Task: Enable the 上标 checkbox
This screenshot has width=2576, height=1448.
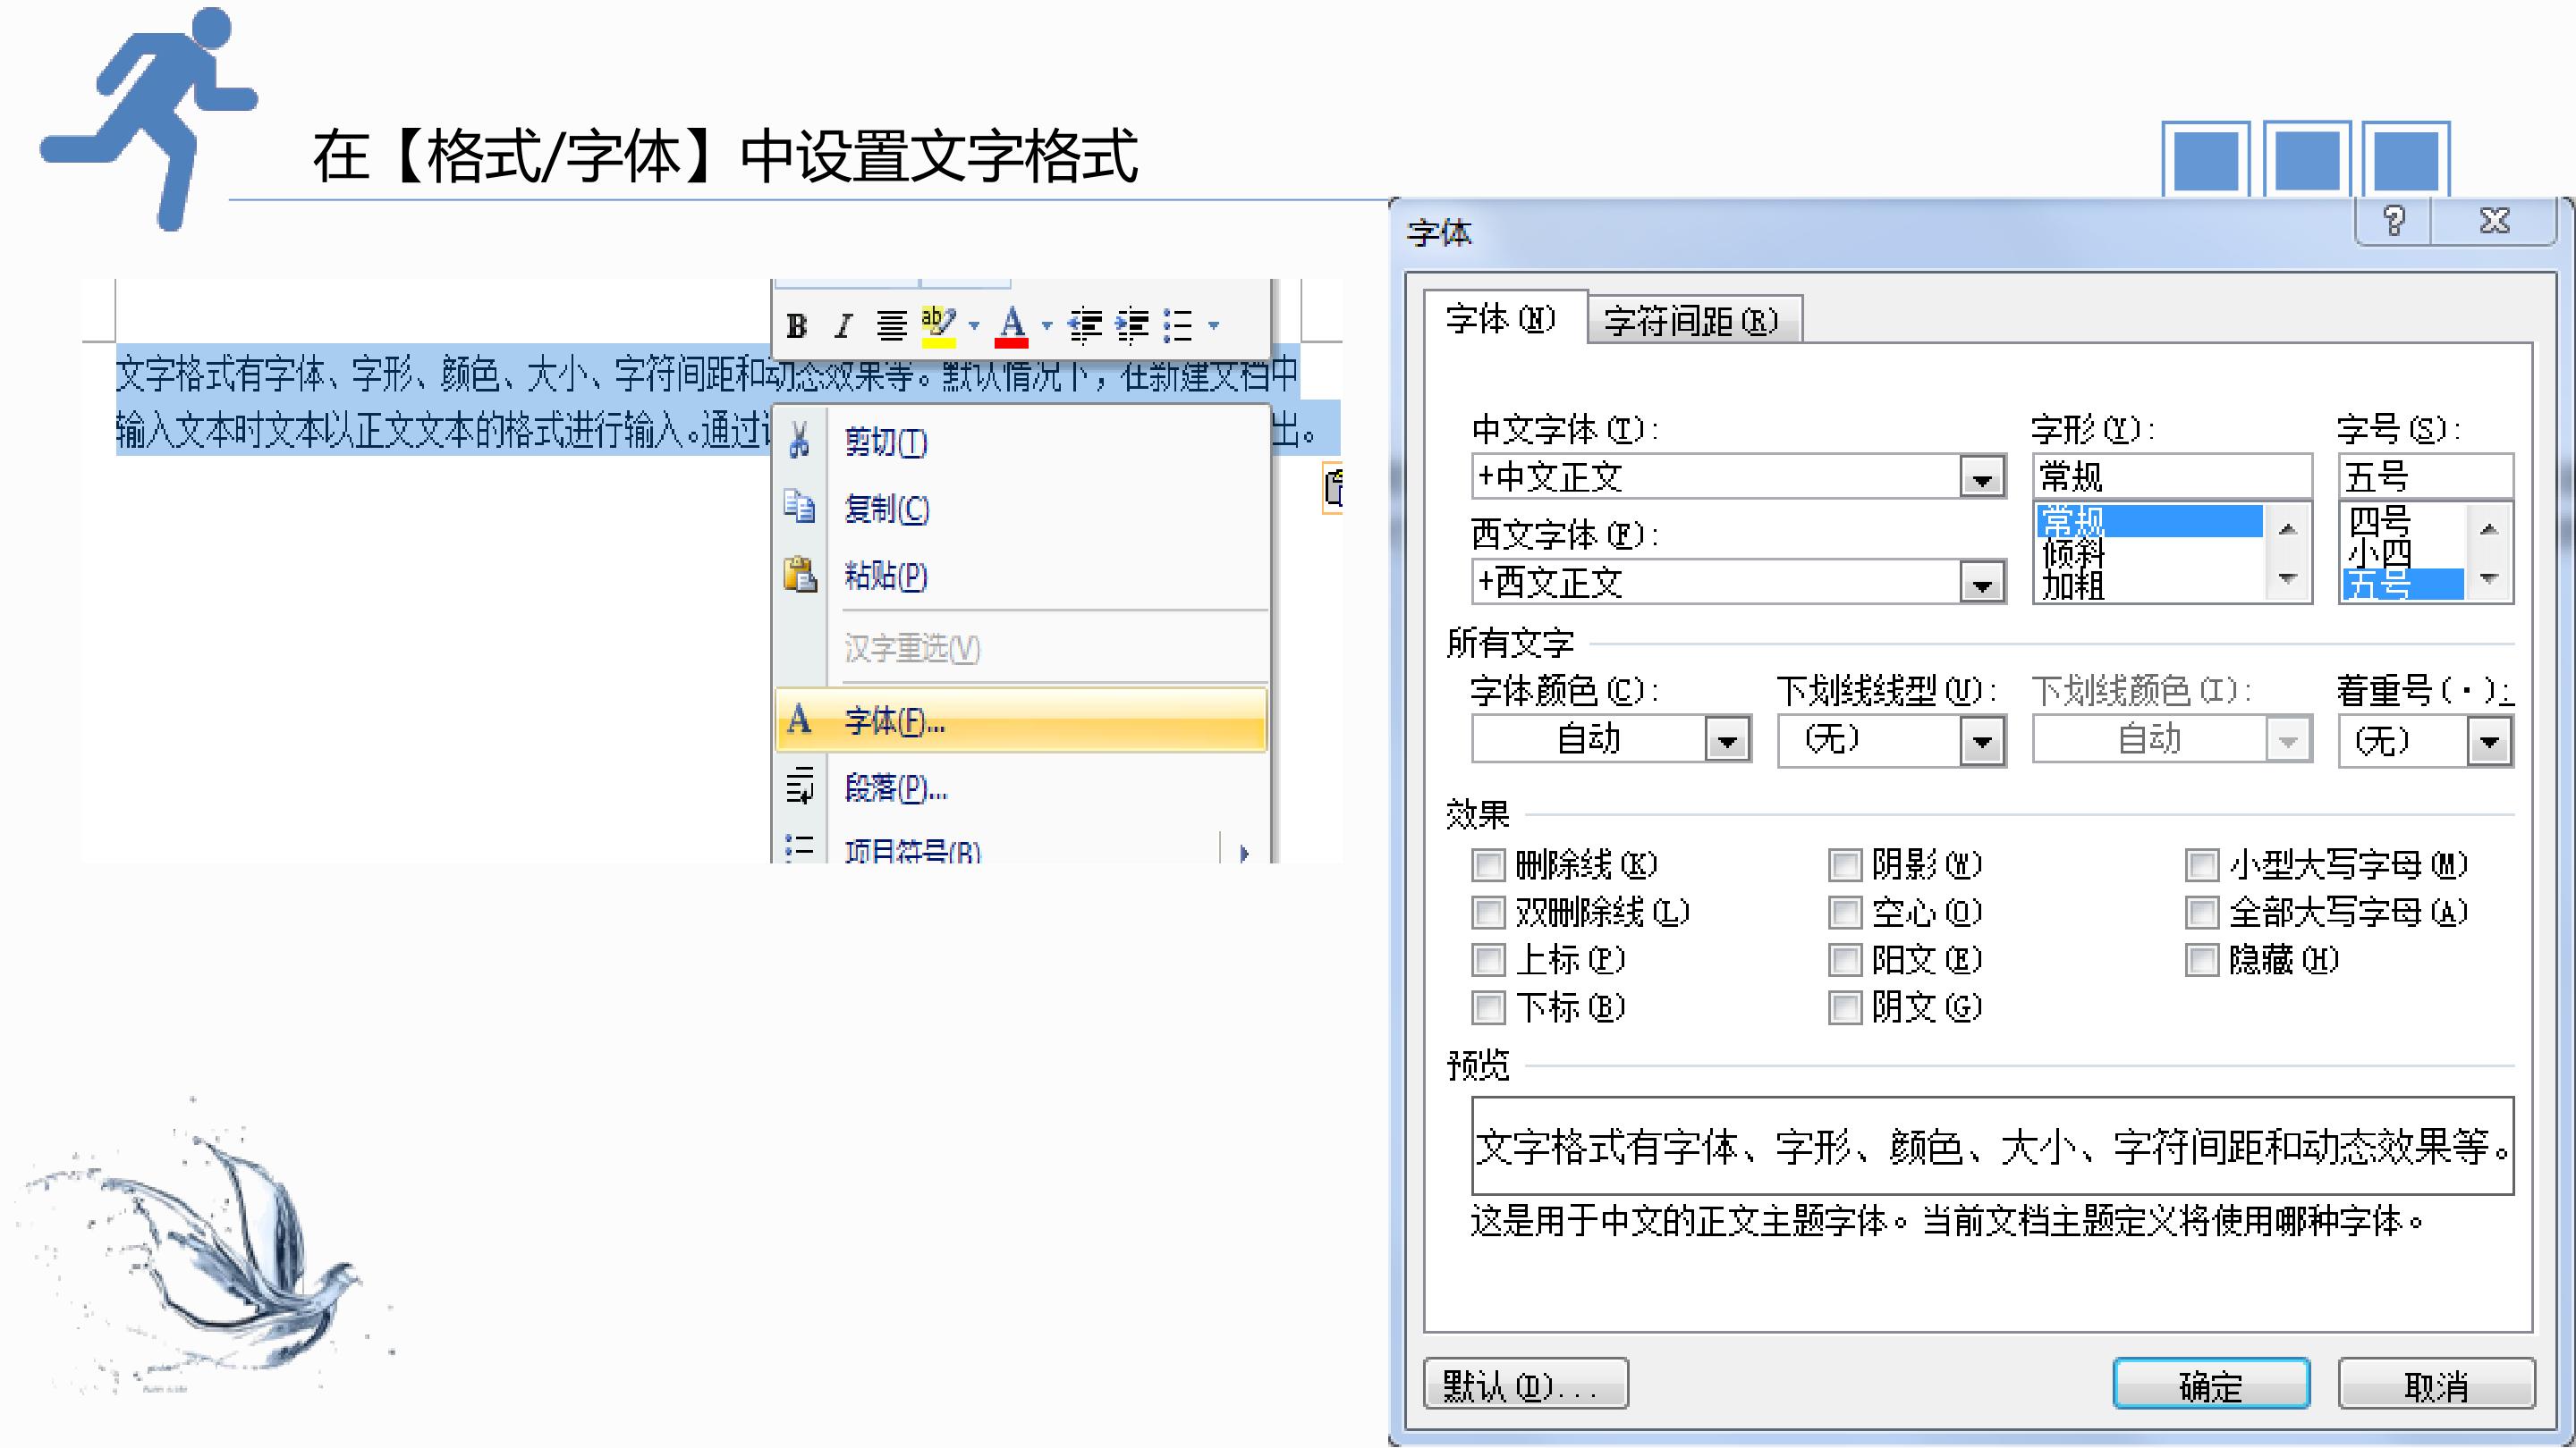Action: (1488, 960)
